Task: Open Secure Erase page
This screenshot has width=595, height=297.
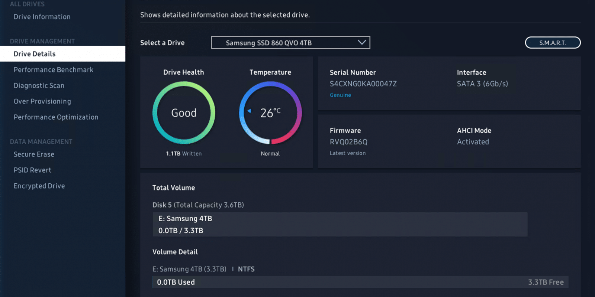Action: 34,154
